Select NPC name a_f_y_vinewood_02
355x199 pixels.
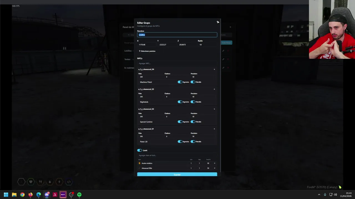tap(146, 109)
